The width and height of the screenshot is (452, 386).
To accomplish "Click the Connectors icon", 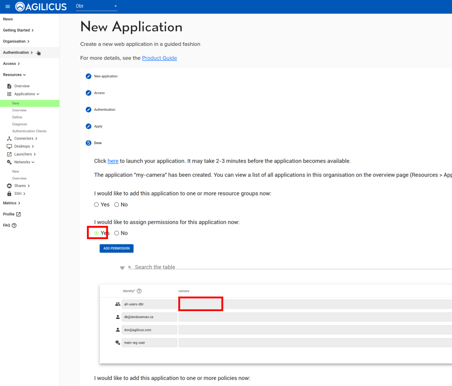I will 9,139.
